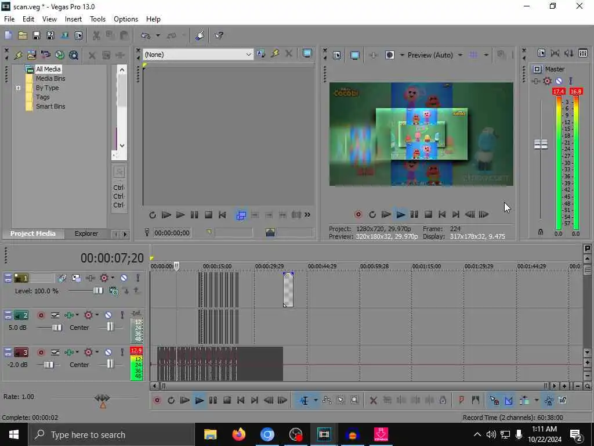Click the Insert Marker icon

click(461, 401)
